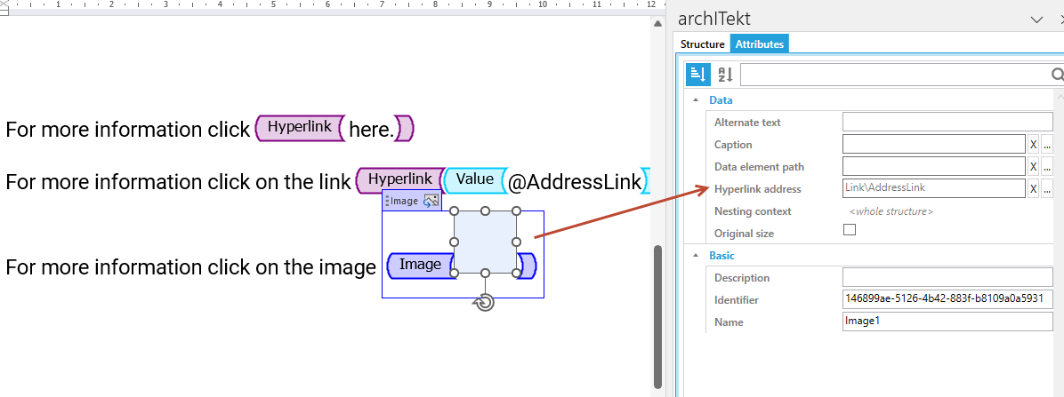Click the closing tag after 'here.'
The image size is (1064, 397).
click(405, 129)
